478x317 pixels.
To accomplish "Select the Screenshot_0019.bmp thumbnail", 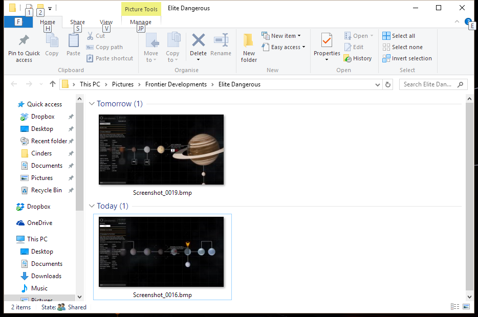I will 161,149.
